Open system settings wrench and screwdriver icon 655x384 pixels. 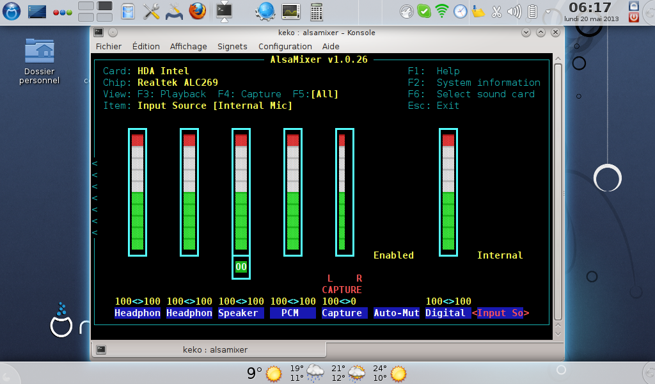[151, 12]
